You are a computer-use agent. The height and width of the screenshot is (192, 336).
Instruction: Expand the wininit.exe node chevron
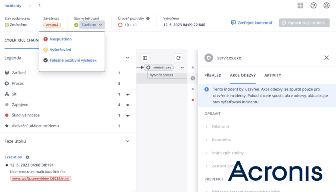(182, 68)
